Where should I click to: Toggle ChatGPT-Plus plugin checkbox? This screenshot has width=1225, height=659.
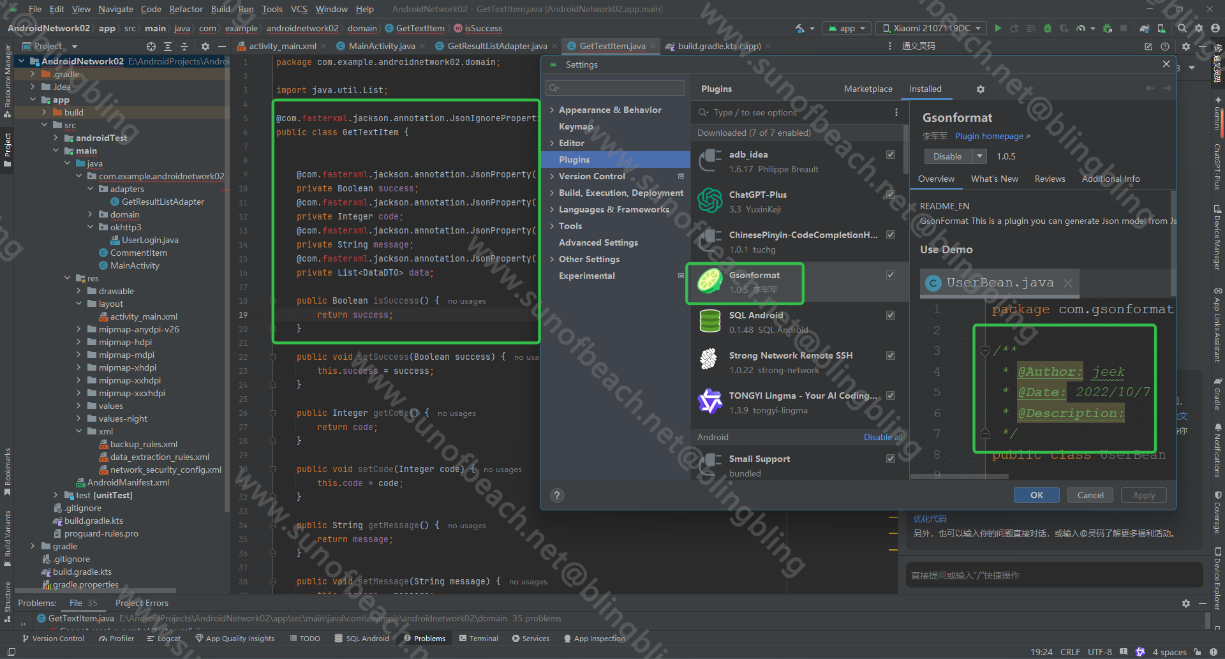point(891,195)
